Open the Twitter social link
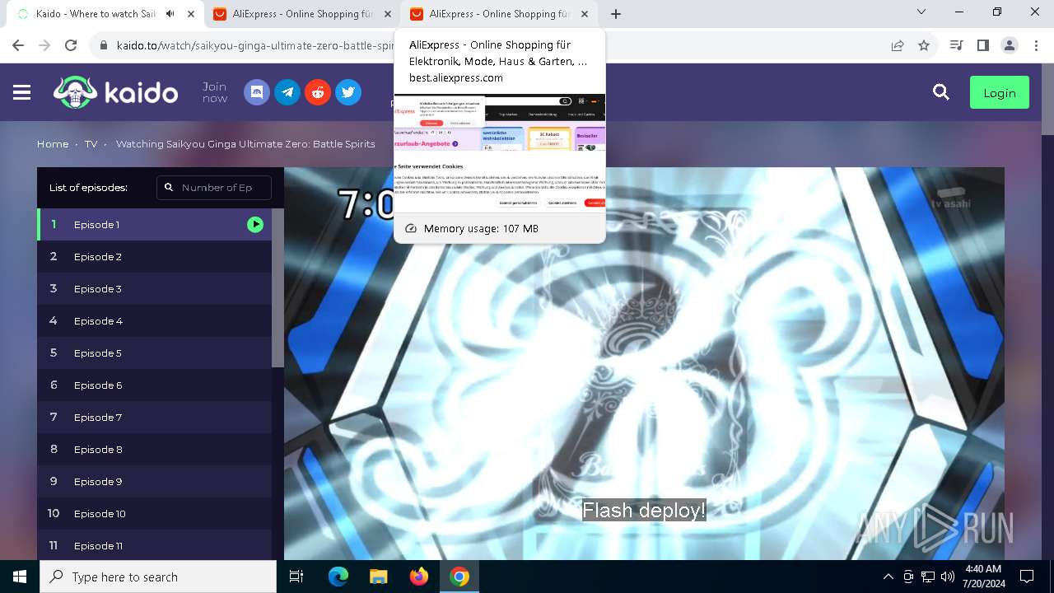The image size is (1054, 593). 348,92
